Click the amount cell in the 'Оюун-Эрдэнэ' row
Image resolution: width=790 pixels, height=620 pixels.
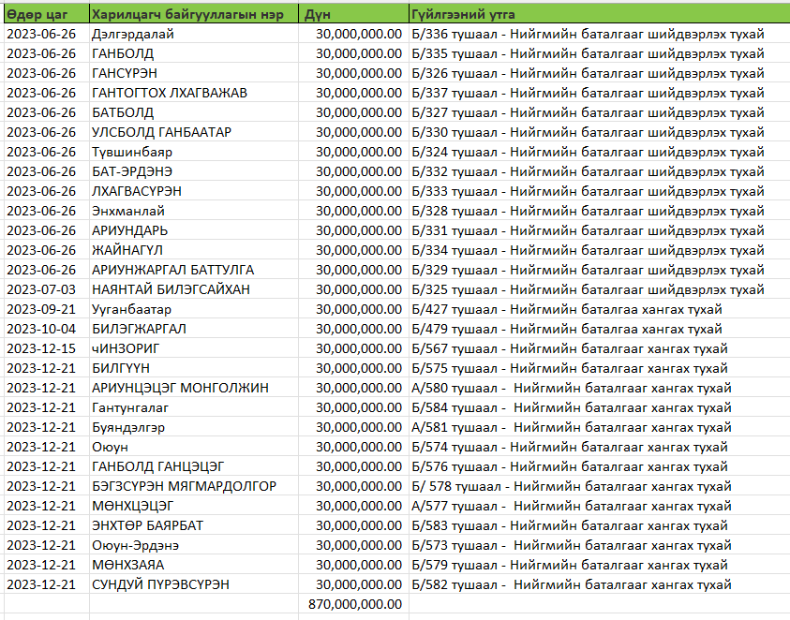tap(354, 545)
